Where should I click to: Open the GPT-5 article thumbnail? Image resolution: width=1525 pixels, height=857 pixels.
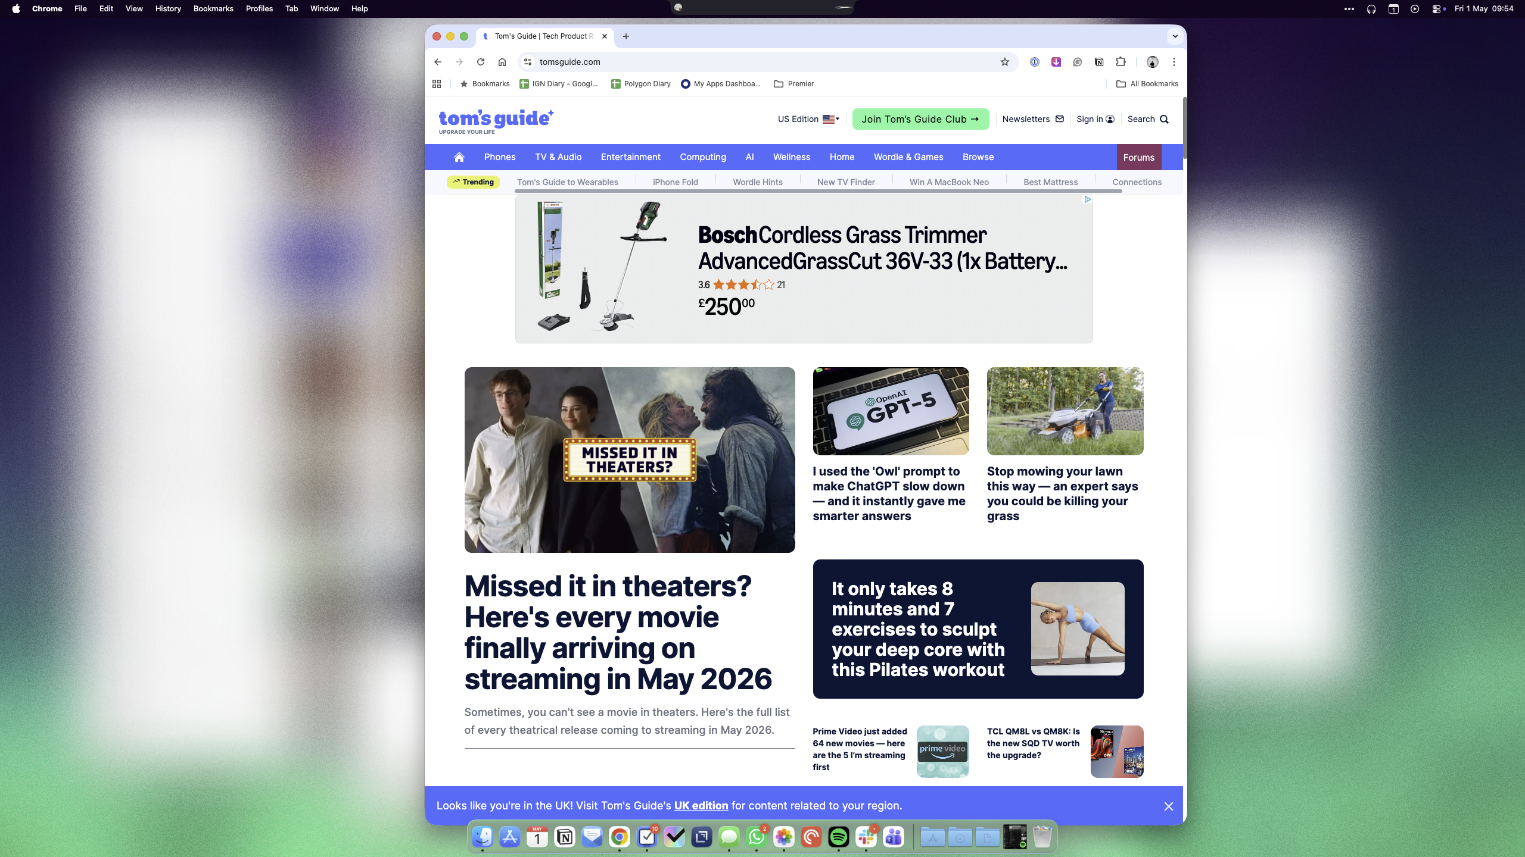pos(891,411)
